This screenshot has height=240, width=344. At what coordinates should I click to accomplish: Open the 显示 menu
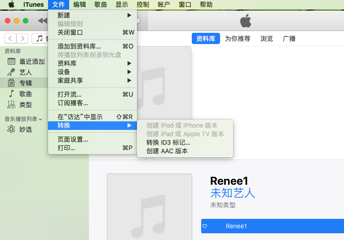(x=122, y=4)
